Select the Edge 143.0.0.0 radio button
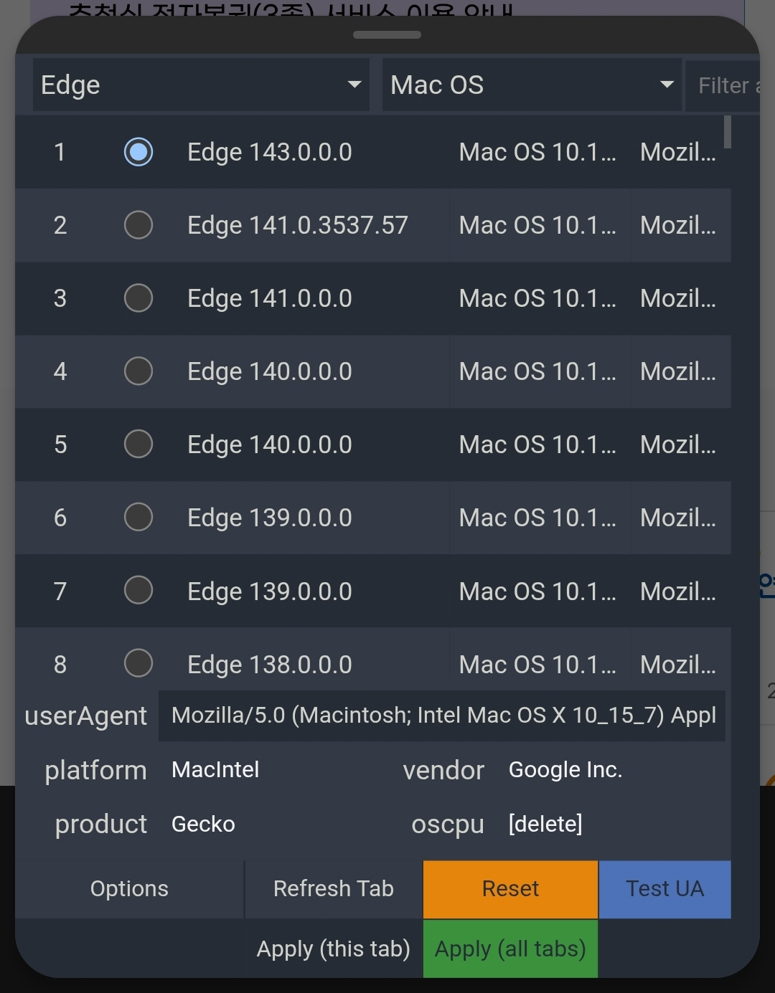The image size is (775, 993). (x=138, y=152)
